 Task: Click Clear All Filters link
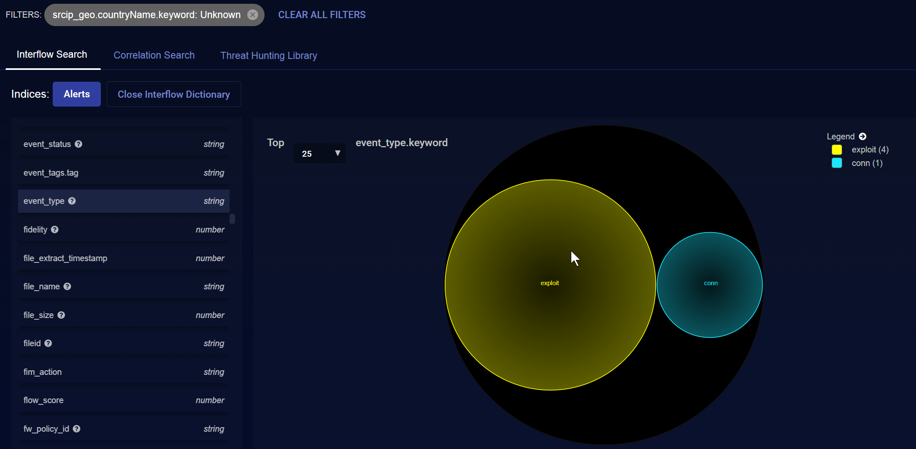(x=322, y=15)
